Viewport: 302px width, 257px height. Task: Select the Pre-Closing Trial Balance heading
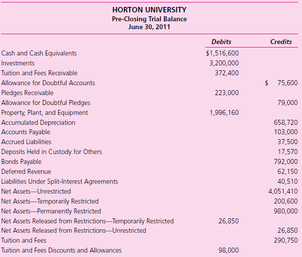click(150, 19)
